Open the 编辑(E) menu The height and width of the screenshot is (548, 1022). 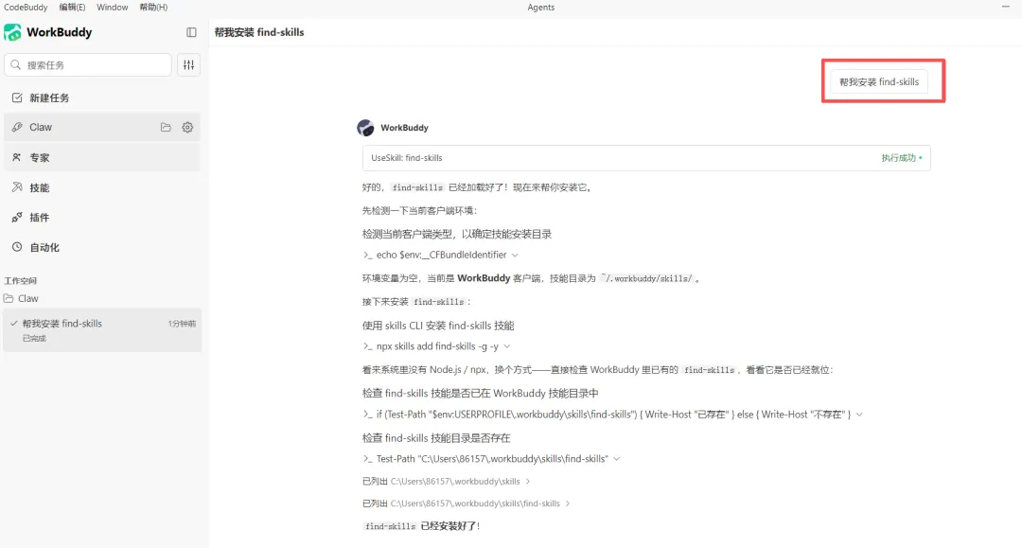[x=72, y=8]
